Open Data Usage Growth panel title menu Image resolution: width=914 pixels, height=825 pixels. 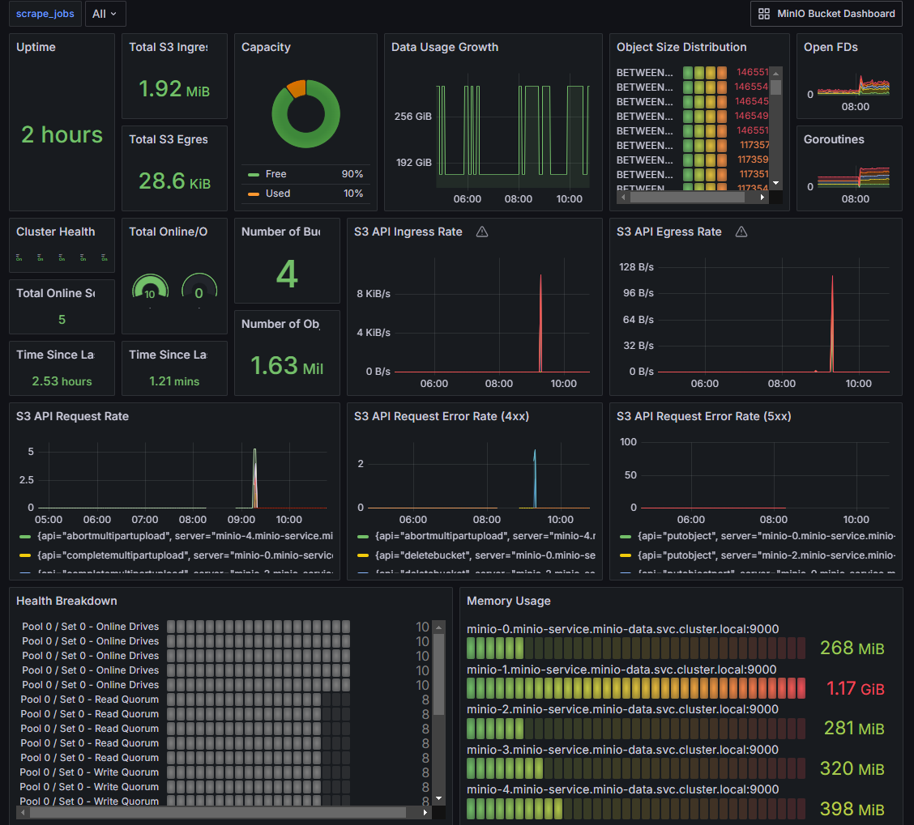[x=445, y=47]
